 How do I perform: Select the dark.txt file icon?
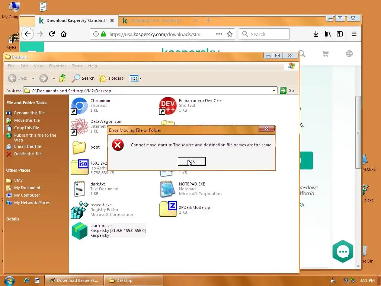pos(80,189)
